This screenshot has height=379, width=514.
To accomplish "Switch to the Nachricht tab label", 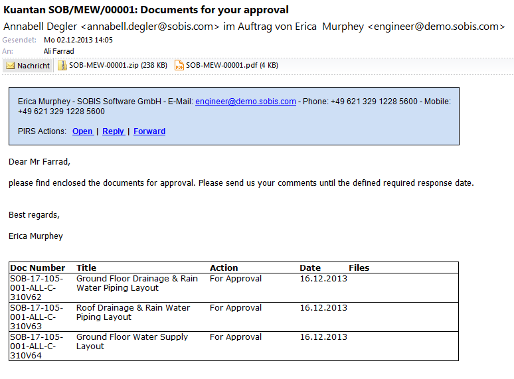I will [x=33, y=66].
